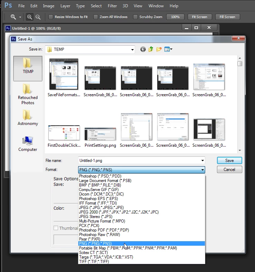Screen dimensions: 255x272
Task: Open the Window menu
Action: point(156,6)
